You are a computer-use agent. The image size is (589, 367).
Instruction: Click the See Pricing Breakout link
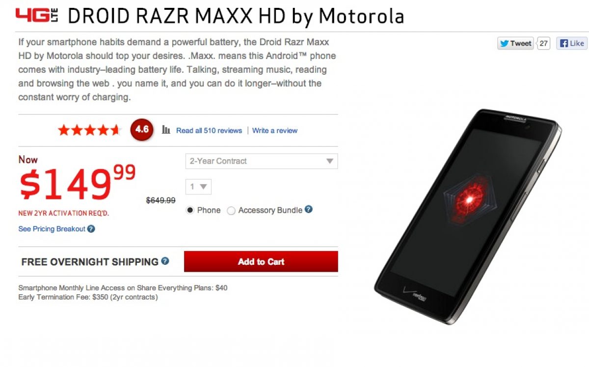tap(52, 229)
